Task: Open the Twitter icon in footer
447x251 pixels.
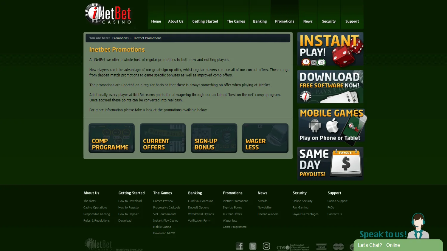Action: pyautogui.click(x=253, y=246)
